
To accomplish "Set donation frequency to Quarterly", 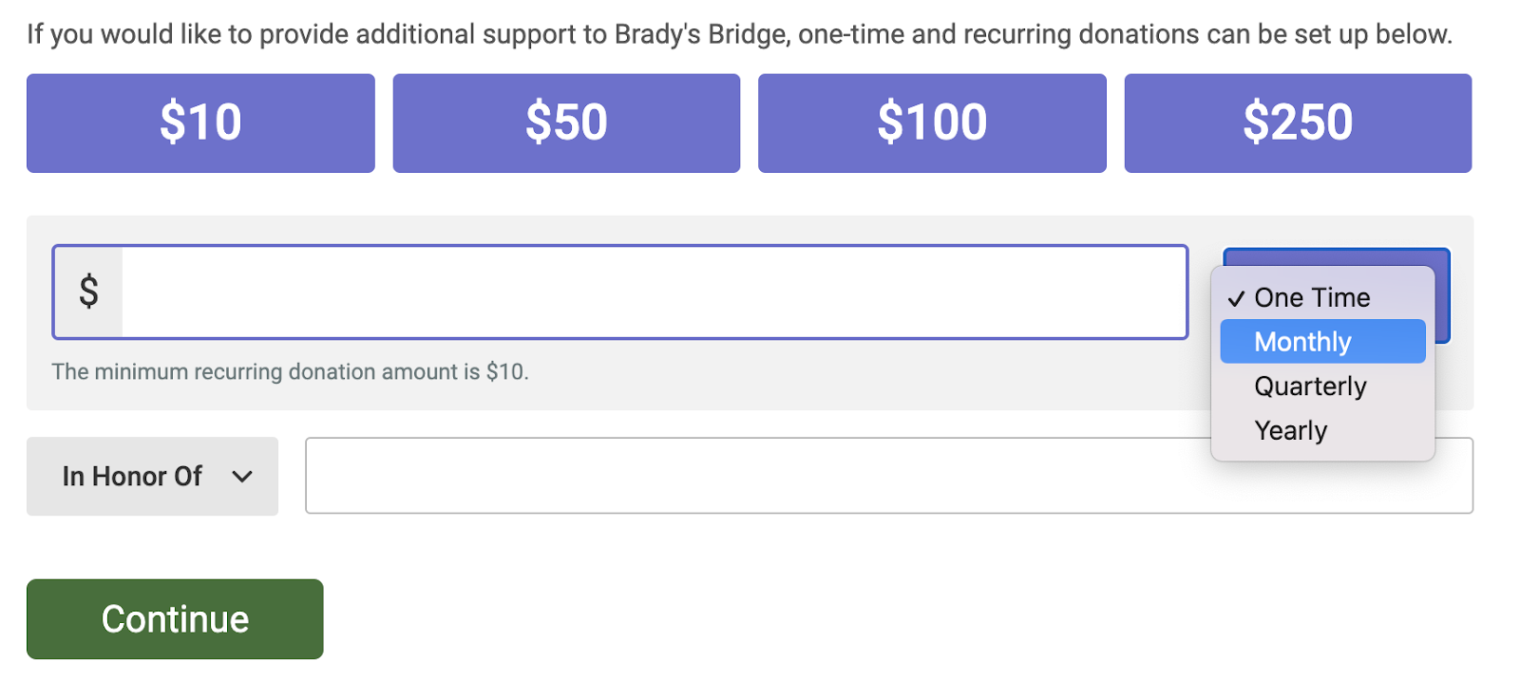I will coord(1310,387).
